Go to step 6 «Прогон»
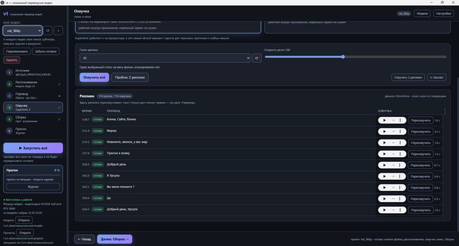Screen dimensions: 459x246 pyautogui.click(x=33, y=131)
